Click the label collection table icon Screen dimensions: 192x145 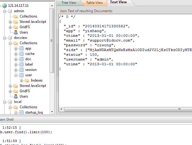21,65
